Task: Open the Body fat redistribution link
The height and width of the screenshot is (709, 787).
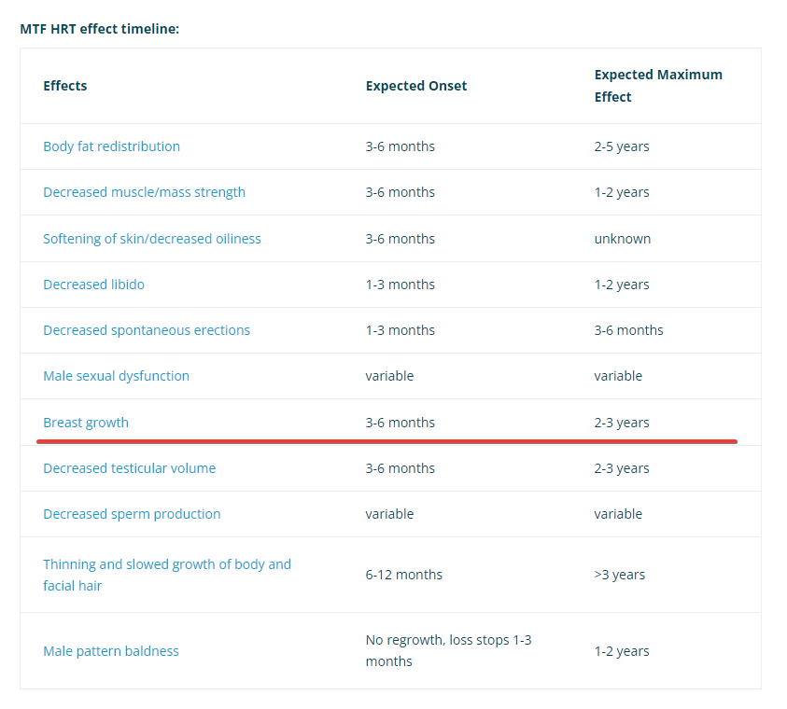Action: pos(111,146)
